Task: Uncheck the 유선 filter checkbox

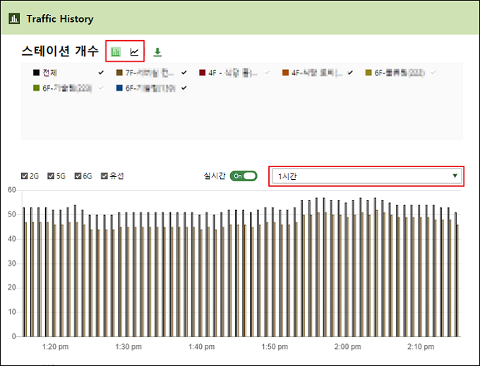Action: pyautogui.click(x=104, y=176)
